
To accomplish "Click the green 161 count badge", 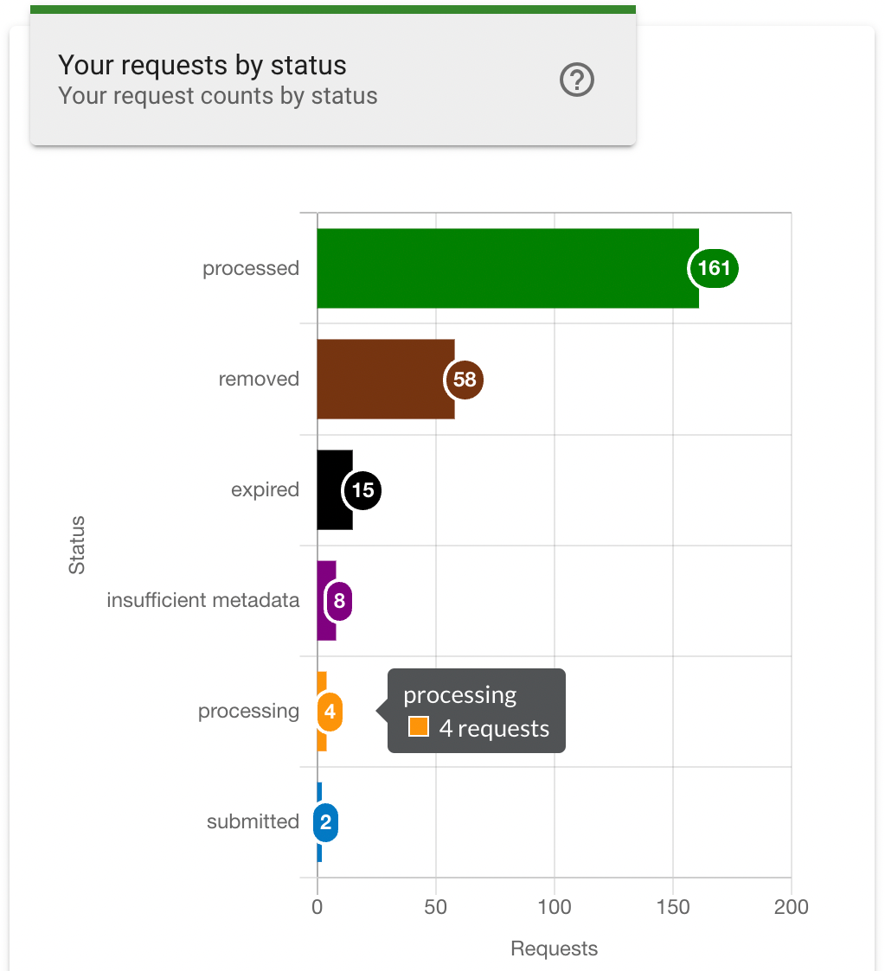I will coord(713,268).
